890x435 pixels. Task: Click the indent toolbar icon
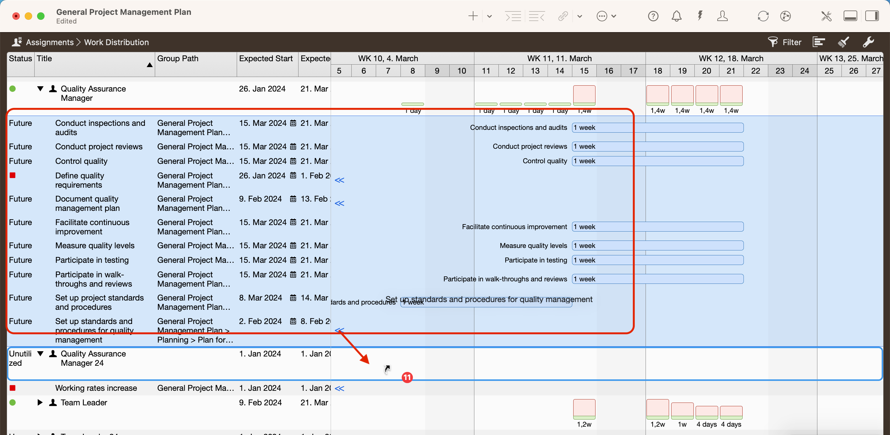tap(513, 16)
